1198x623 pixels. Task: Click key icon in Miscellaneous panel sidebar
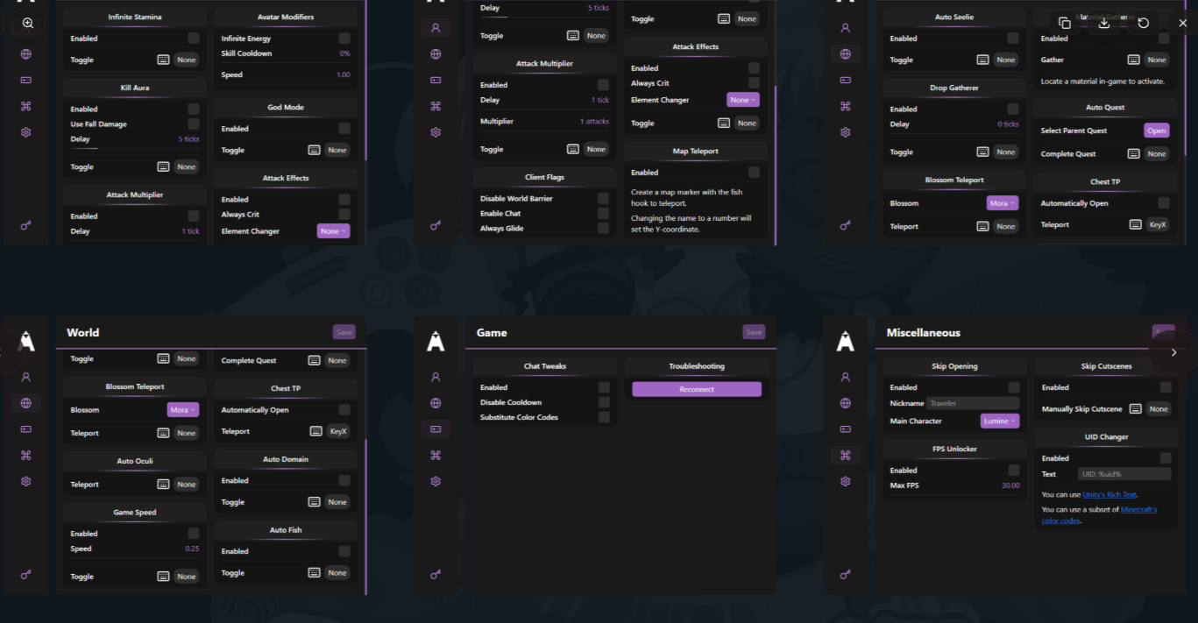845,575
